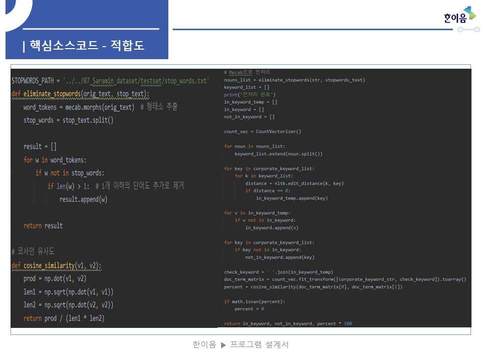Click the 'in_keyword_temp = []' line
Viewport: 481px width, 361px height.
pyautogui.click(x=251, y=102)
